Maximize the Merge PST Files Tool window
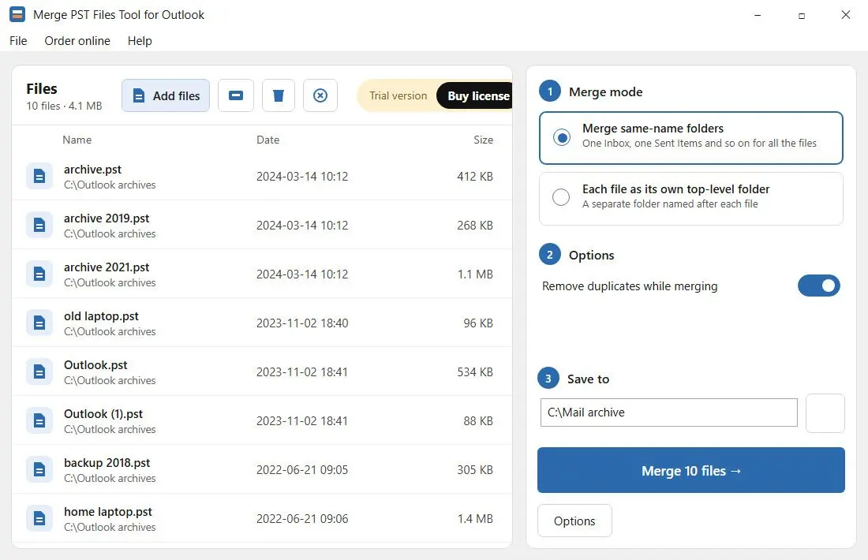The width and height of the screenshot is (868, 560). pyautogui.click(x=802, y=16)
